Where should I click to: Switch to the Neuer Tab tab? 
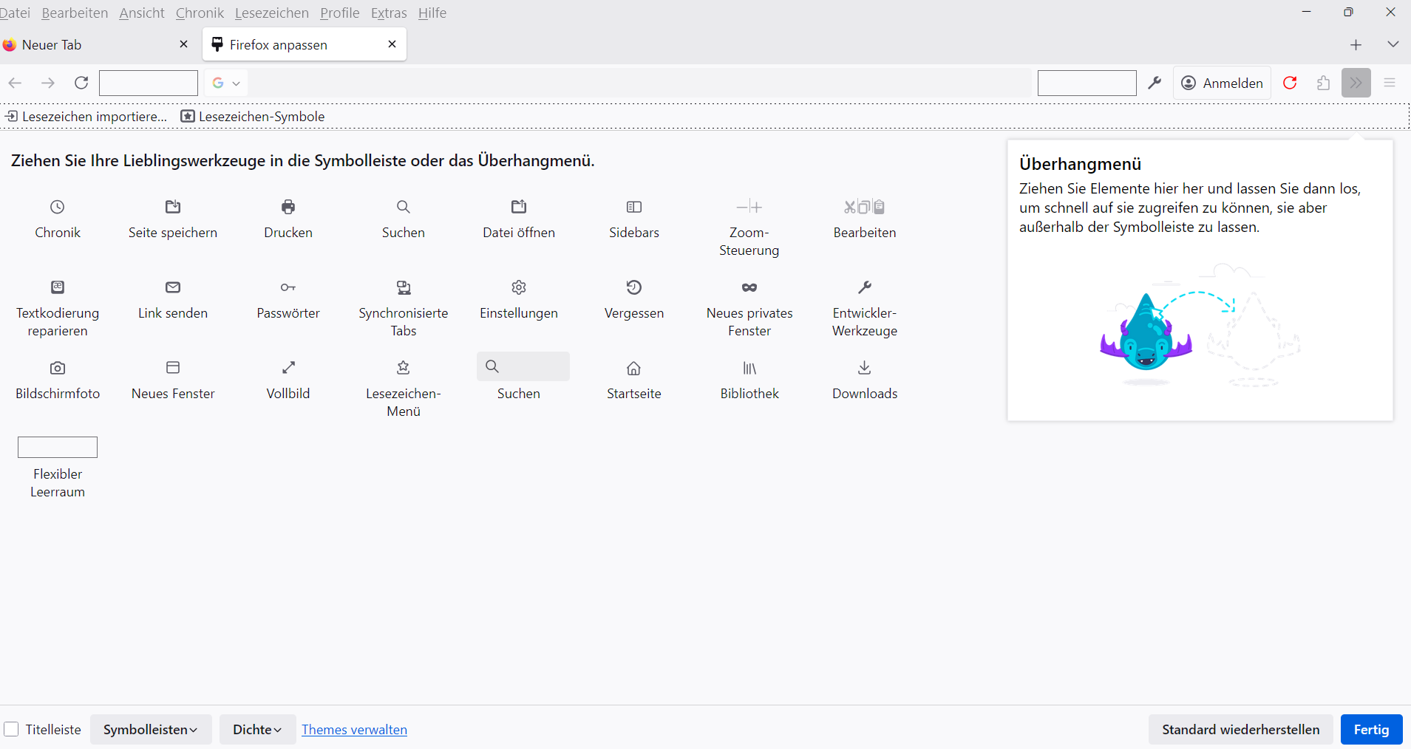tap(89, 45)
